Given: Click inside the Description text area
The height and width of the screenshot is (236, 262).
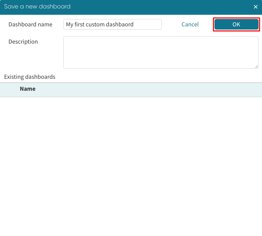Looking at the screenshot, I should [x=161, y=52].
